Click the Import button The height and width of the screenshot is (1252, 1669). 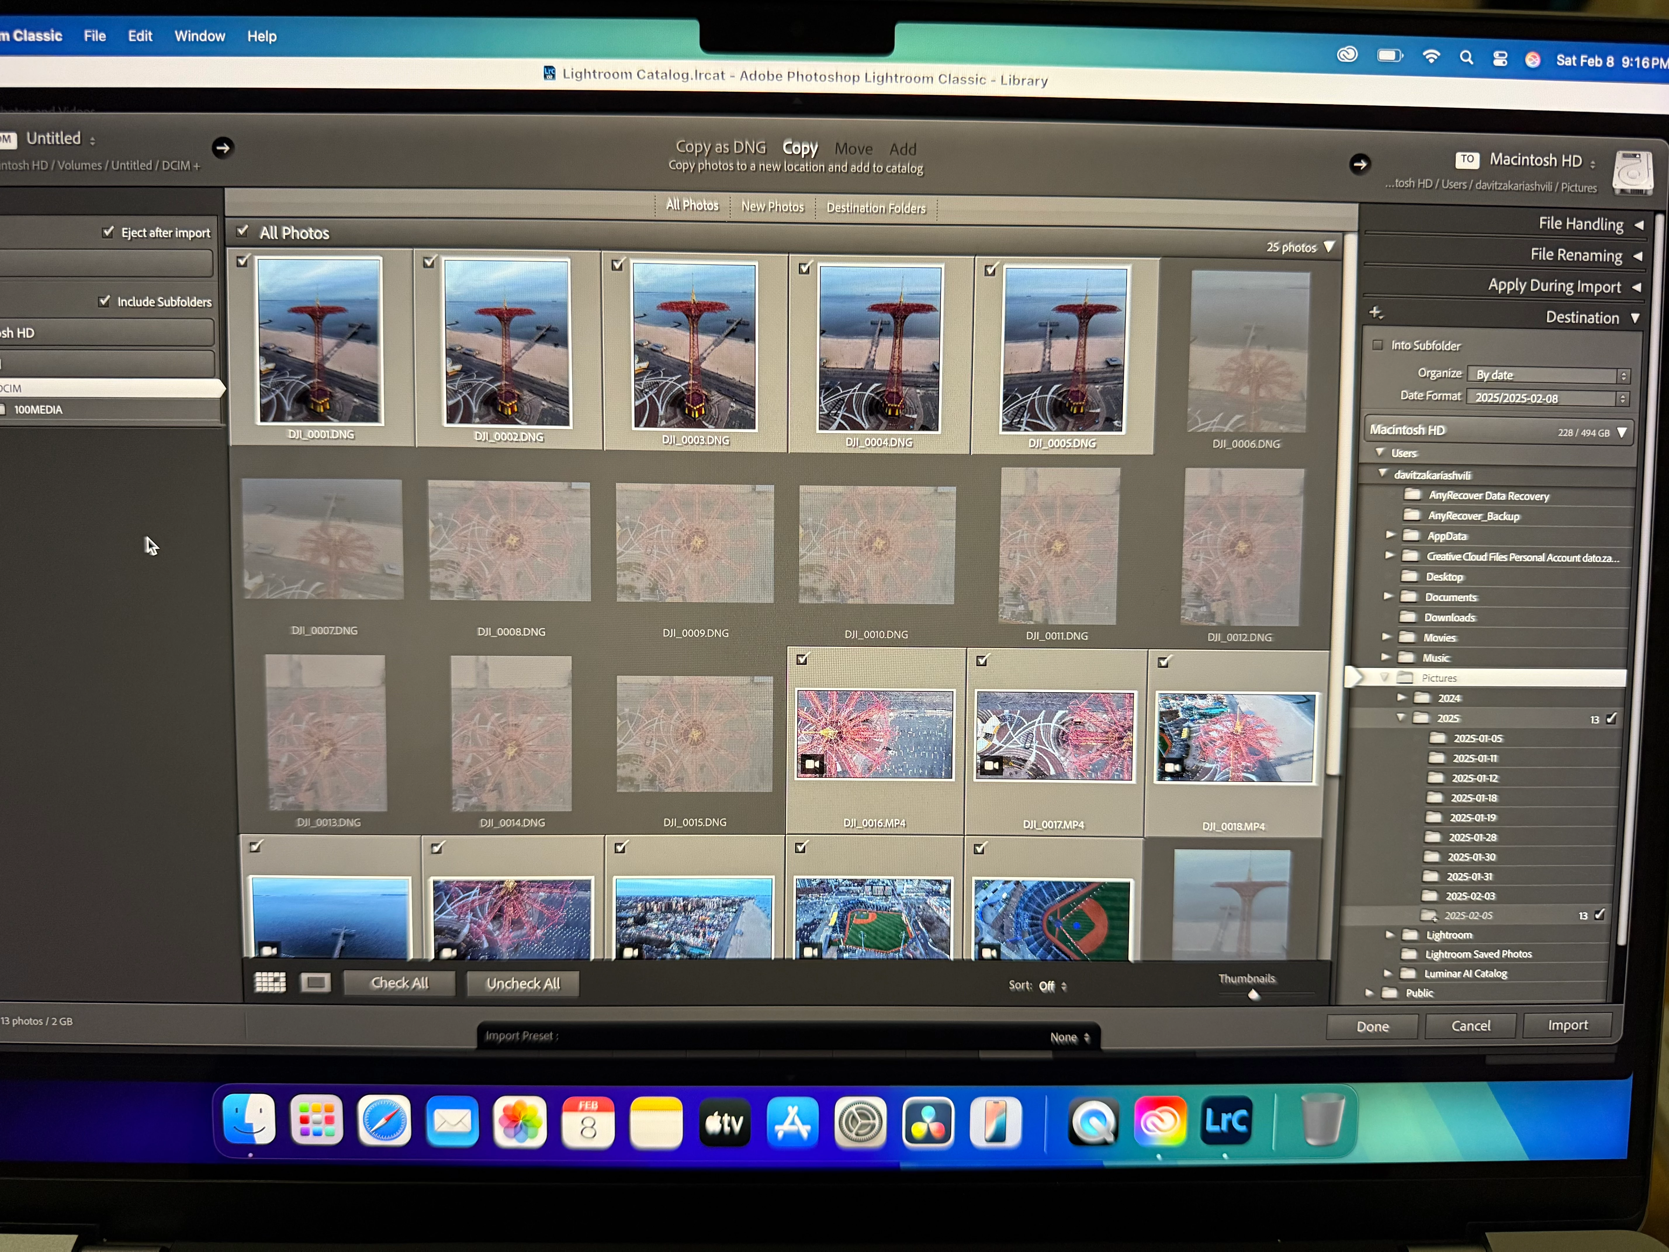tap(1567, 1025)
